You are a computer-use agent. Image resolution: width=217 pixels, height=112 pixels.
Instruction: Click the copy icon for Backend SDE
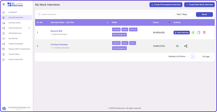pos(198,32)
